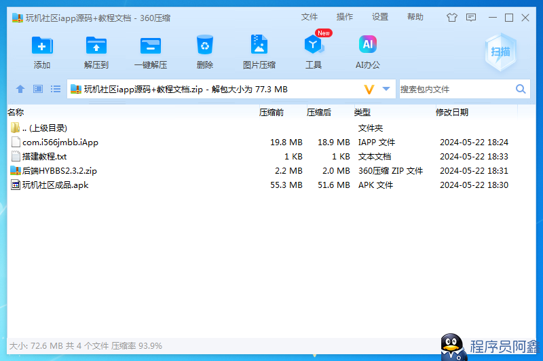The height and width of the screenshot is (361, 543).
Task: Click the APK 文件 type cell
Action: point(375,185)
